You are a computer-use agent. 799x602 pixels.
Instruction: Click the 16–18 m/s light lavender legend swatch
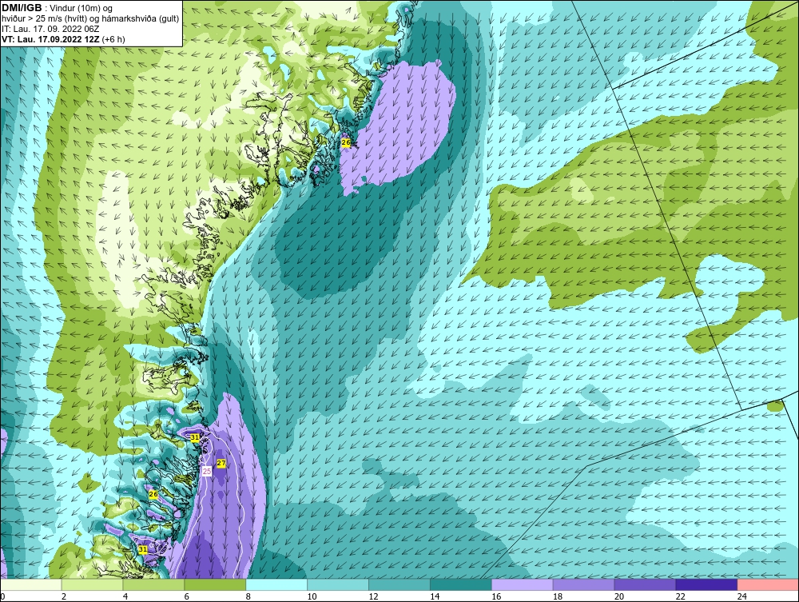(x=523, y=584)
